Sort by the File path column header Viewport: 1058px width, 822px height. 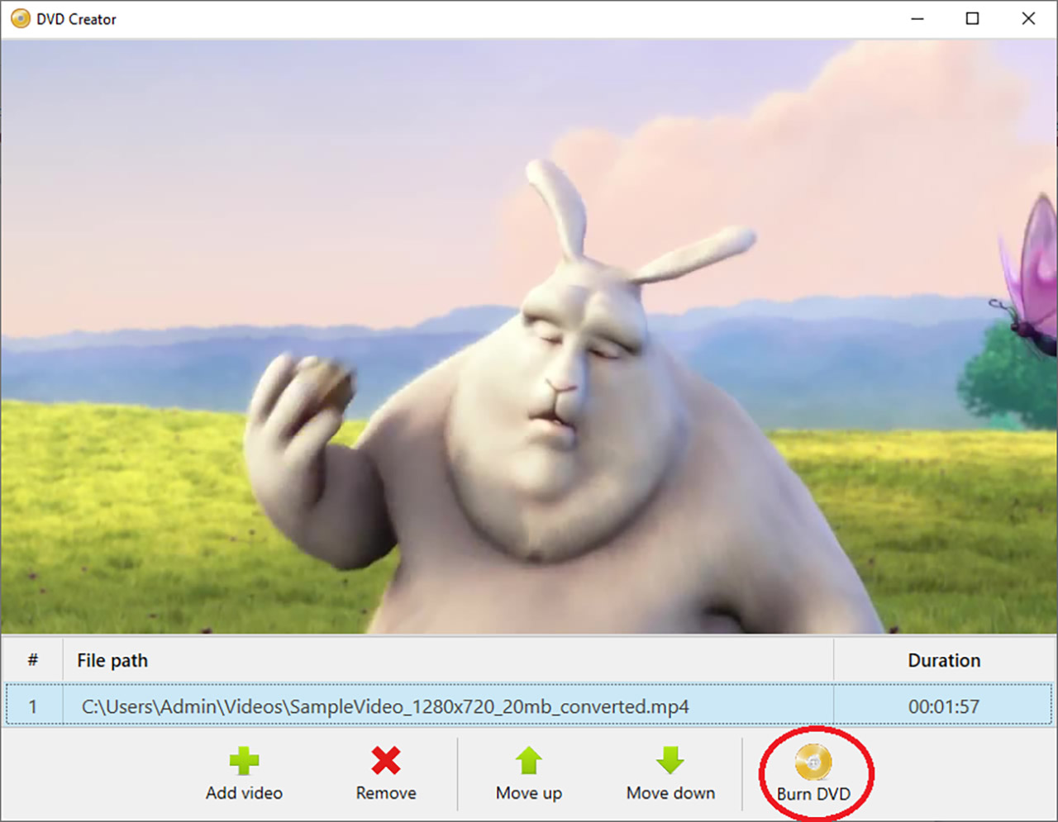[112, 660]
